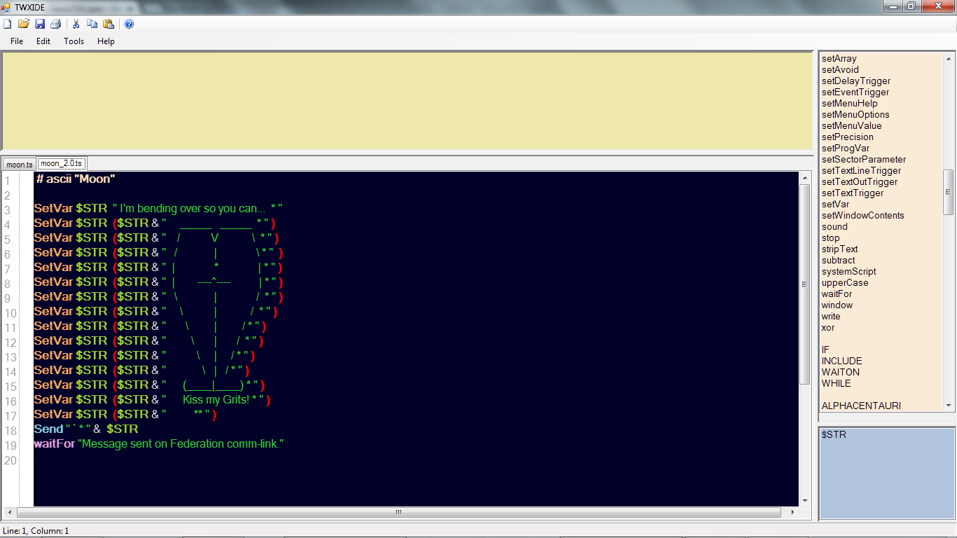
Task: Paste clipboard contents via the paste icon
Action: (x=109, y=23)
